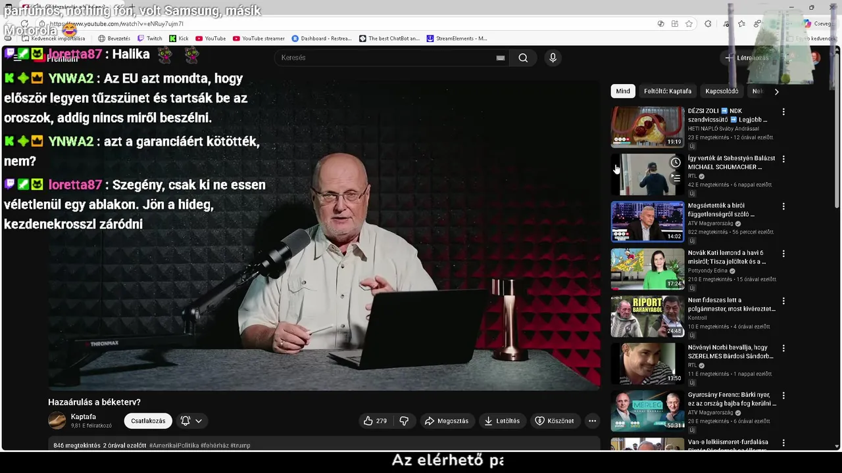Open Így verték át Sebestyén Balázst title

[x=731, y=162]
